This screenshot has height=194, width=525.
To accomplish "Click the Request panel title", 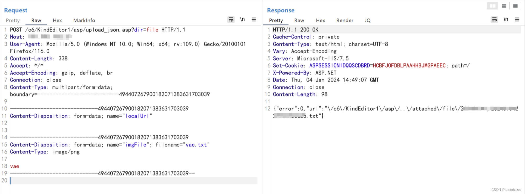I will point(16,10).
